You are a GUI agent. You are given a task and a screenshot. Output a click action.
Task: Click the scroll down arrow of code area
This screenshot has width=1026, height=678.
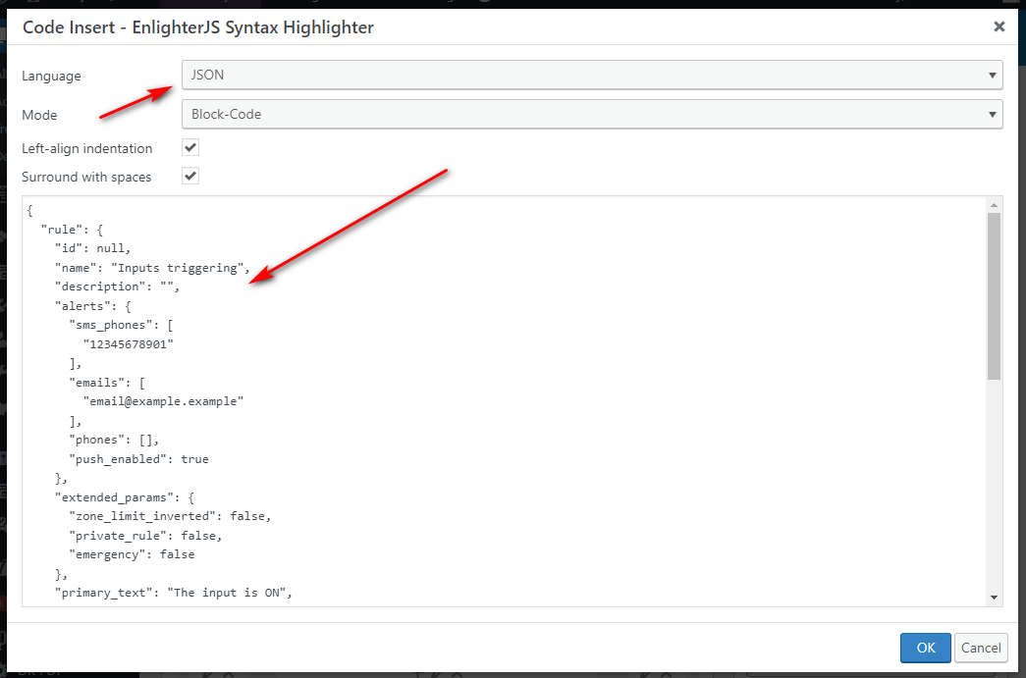pos(994,597)
